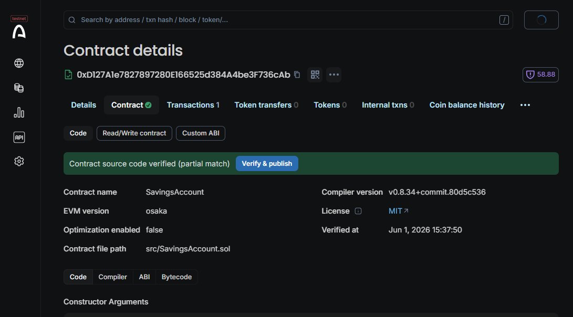Click the green check on the Contract tab
The width and height of the screenshot is (573, 317).
(148, 105)
